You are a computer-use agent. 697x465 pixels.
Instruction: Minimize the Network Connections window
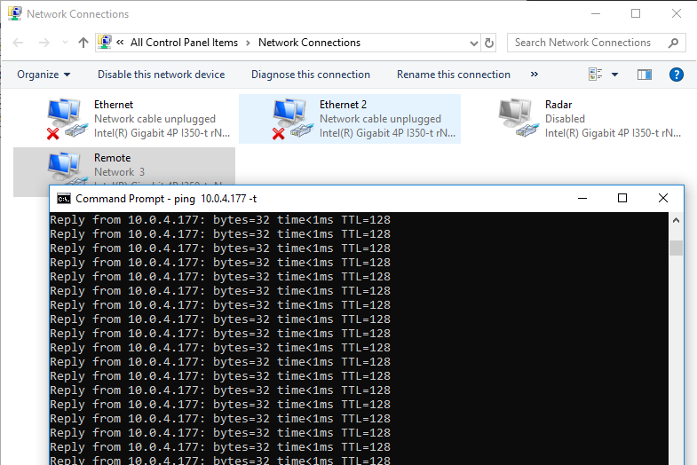point(596,14)
